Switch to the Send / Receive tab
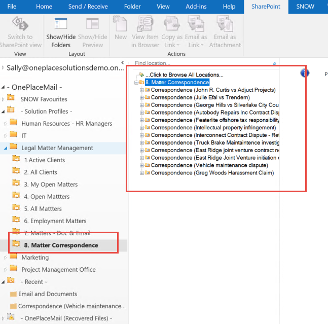This screenshot has width=328, height=324. pos(88,7)
